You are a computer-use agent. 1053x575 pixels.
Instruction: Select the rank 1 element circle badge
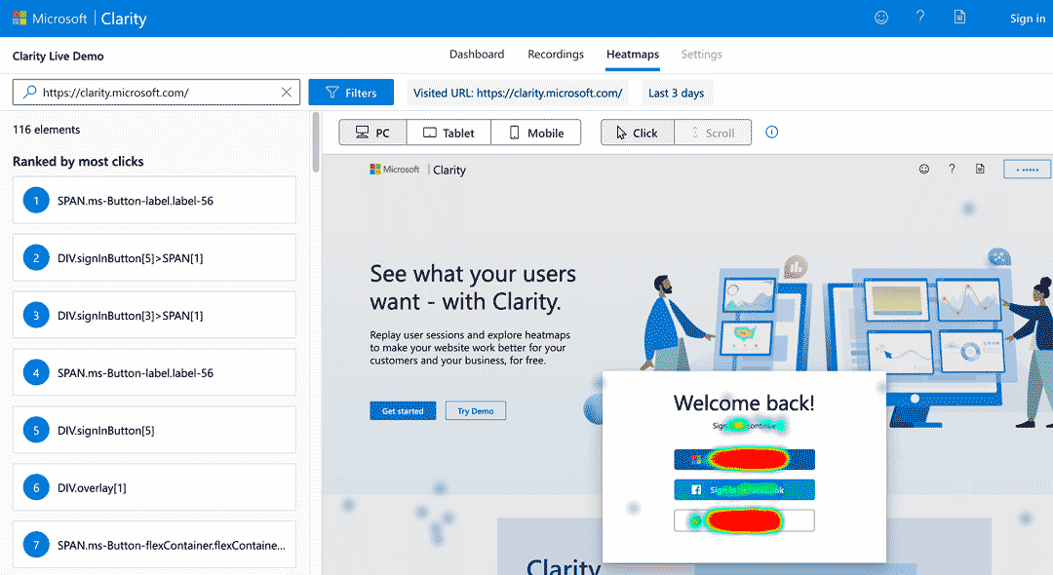click(36, 201)
